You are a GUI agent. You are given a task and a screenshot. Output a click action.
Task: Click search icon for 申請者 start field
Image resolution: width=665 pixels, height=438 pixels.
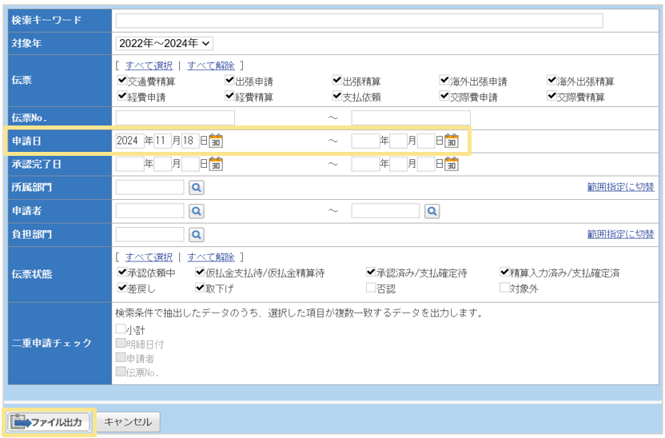pos(196,211)
